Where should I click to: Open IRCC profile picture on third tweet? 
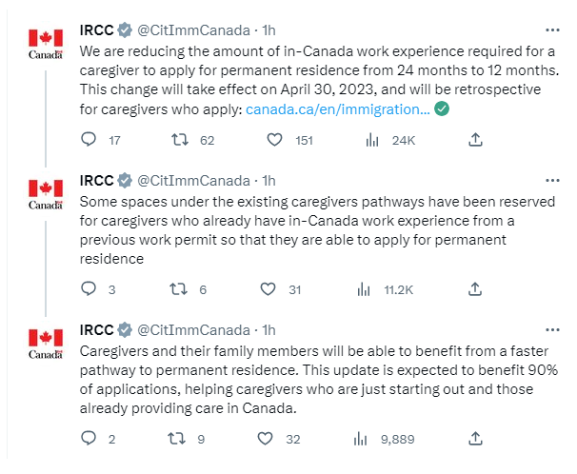46,345
